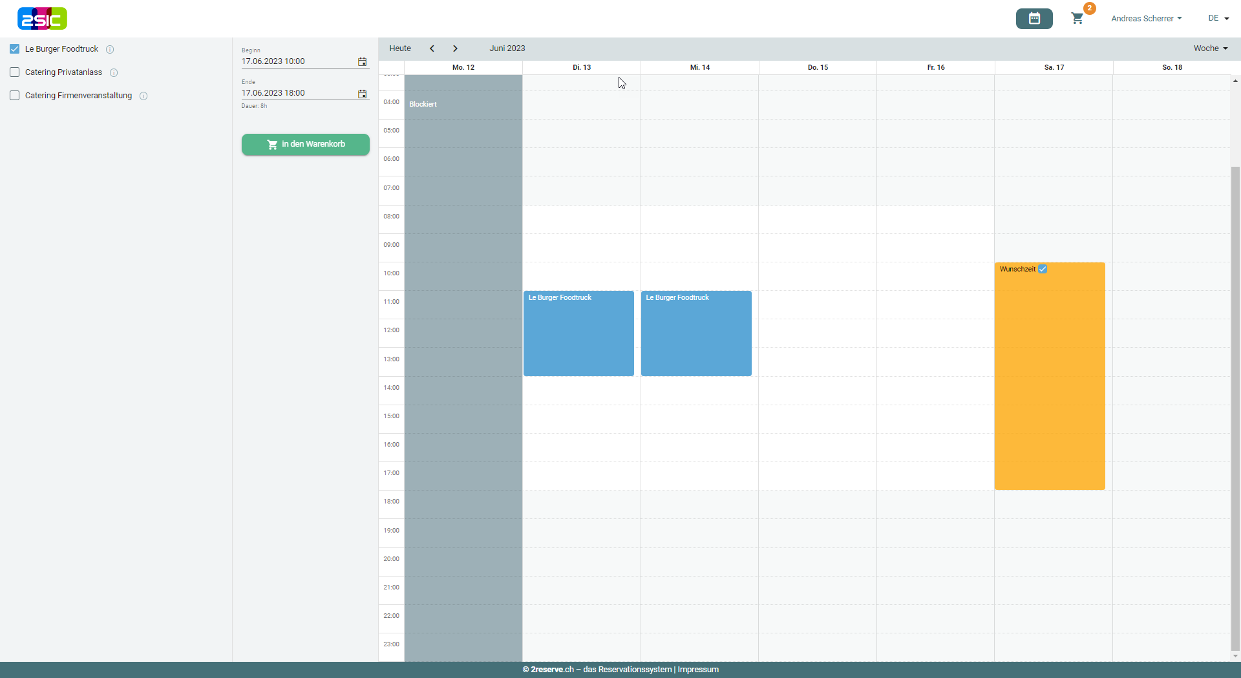Open date picker for Ende field
The height and width of the screenshot is (678, 1241).
point(362,94)
